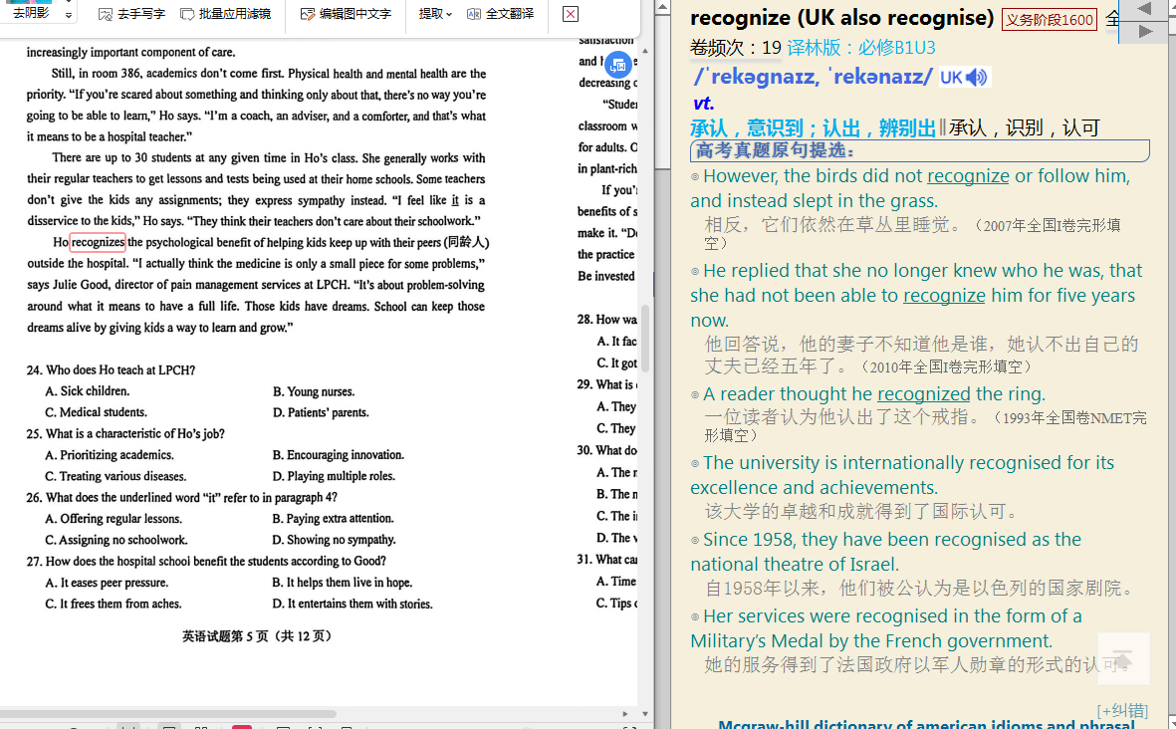
Task: Click the blue floating document icon
Action: 617,65
